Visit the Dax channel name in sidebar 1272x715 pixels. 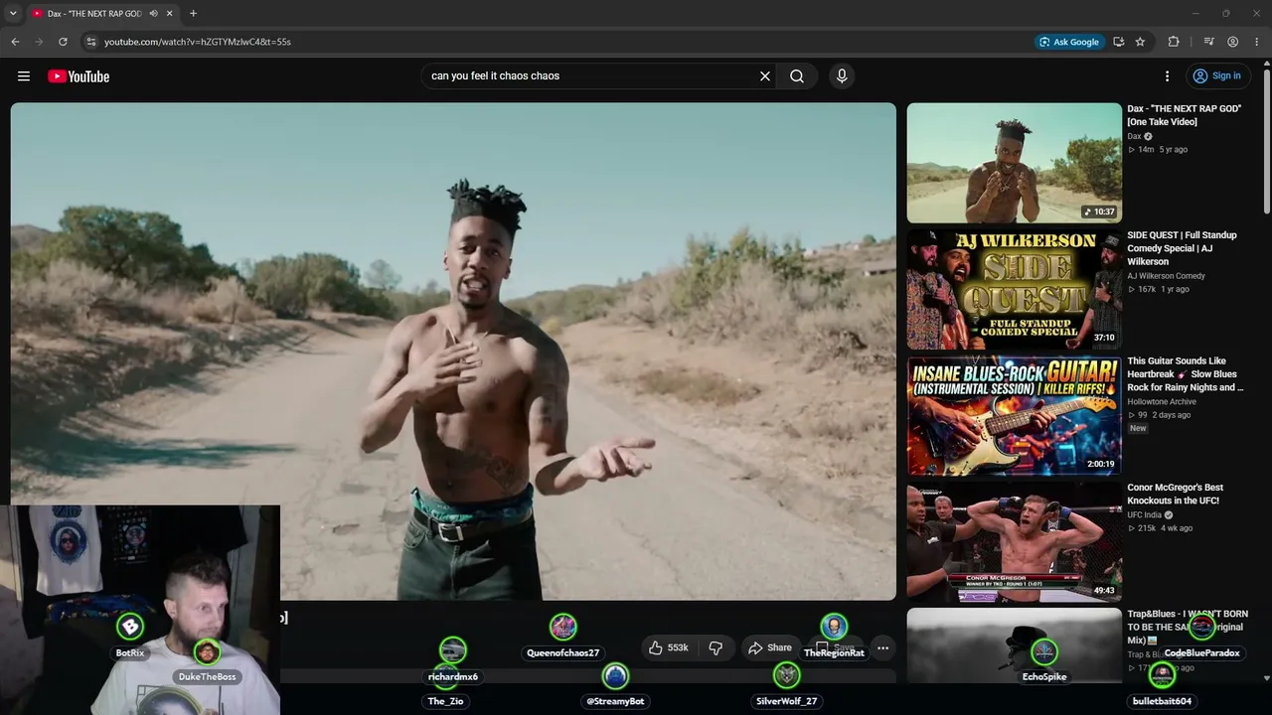[1134, 136]
